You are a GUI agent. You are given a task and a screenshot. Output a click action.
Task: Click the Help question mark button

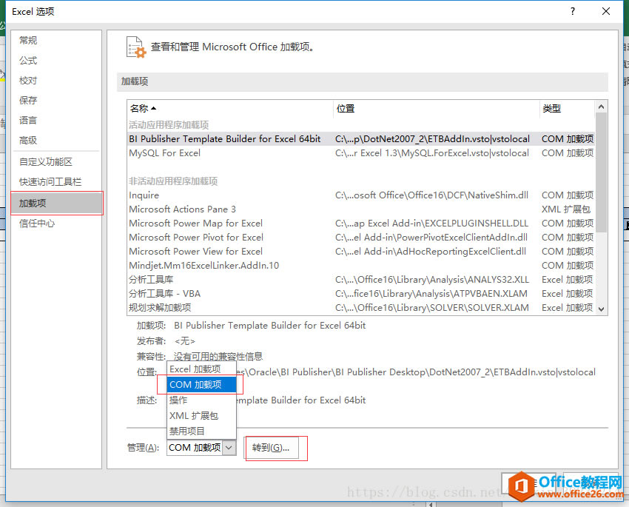click(573, 11)
